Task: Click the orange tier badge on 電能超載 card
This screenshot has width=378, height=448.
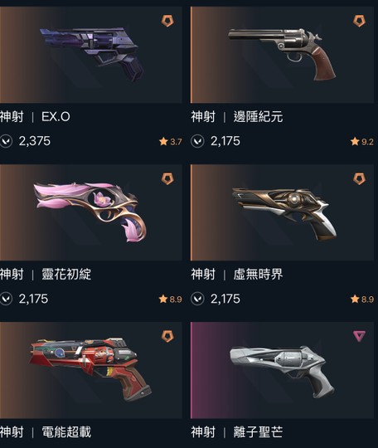Action: coord(167,336)
